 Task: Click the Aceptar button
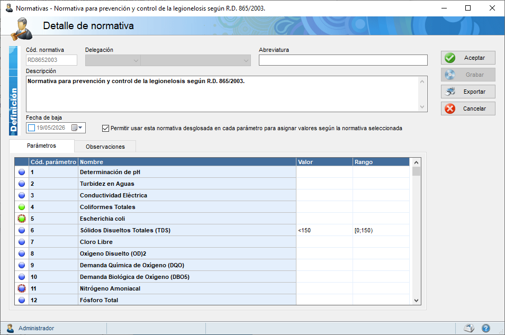468,58
